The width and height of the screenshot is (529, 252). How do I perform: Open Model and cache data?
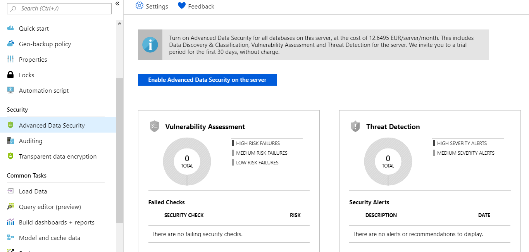pos(50,238)
